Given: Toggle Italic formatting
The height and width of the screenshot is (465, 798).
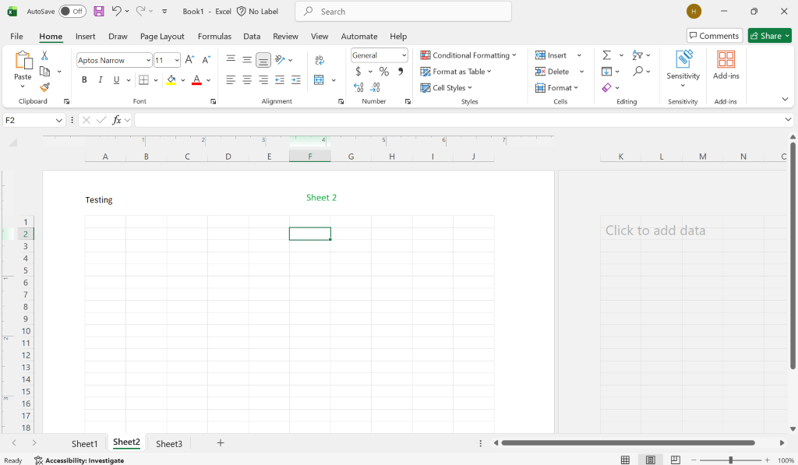Looking at the screenshot, I should tap(101, 80).
